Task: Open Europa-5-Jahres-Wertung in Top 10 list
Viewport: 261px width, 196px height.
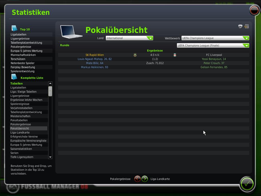Action: [x=27, y=51]
